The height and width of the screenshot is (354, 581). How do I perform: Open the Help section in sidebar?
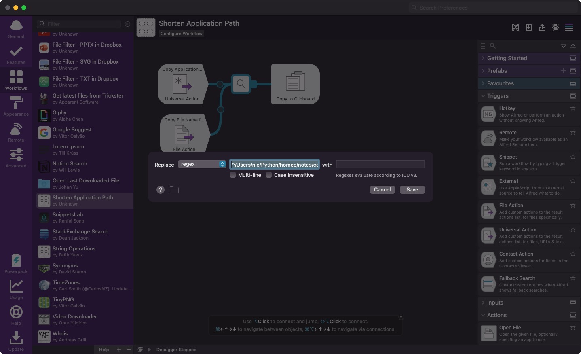click(x=16, y=316)
